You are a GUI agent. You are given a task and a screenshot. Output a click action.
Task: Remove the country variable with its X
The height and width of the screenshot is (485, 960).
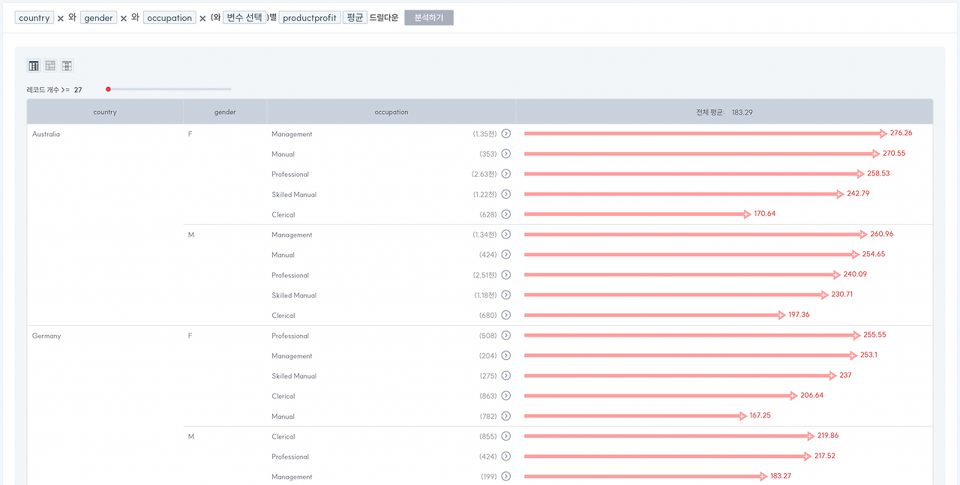[61, 18]
